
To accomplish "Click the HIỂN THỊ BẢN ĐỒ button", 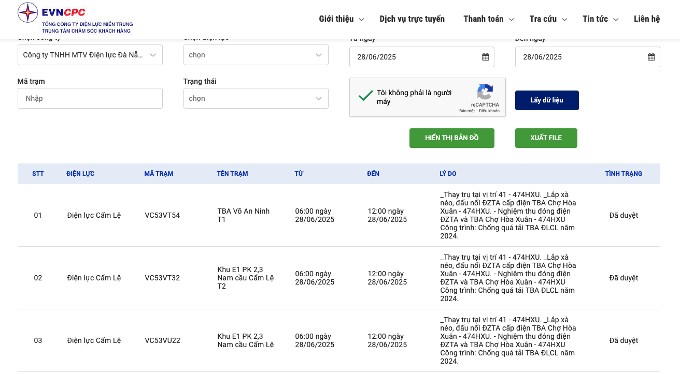I will [x=451, y=138].
